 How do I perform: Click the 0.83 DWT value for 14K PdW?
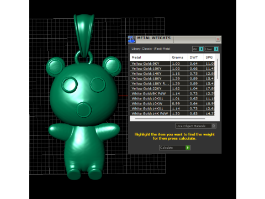194,113
